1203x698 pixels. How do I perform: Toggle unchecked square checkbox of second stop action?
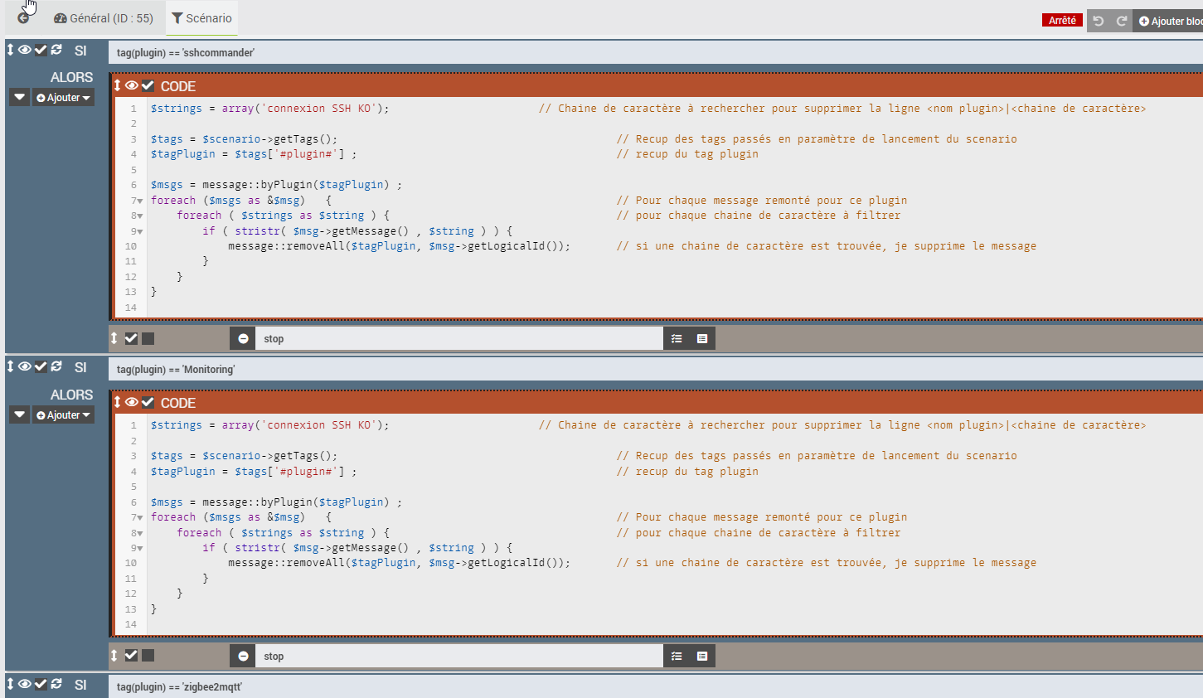pos(148,655)
